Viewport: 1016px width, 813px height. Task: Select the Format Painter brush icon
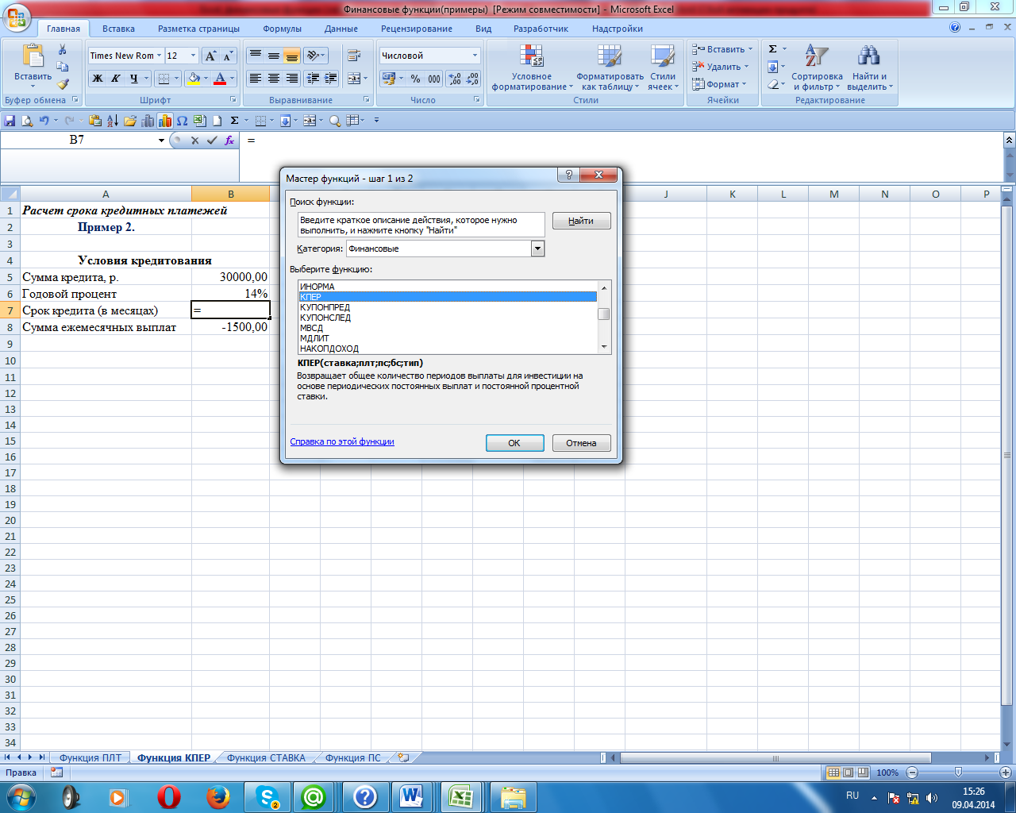[63, 83]
